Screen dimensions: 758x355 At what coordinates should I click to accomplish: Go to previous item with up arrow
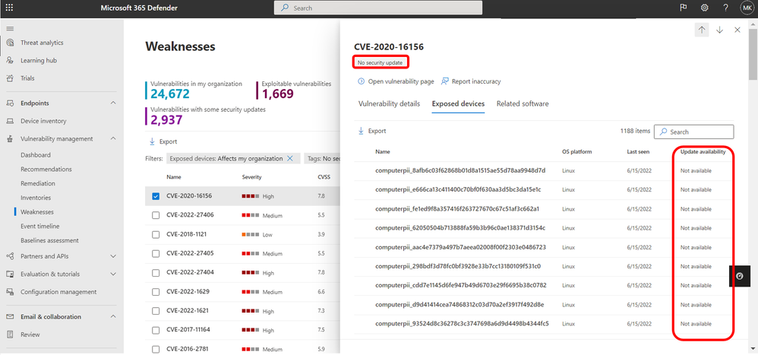click(702, 30)
